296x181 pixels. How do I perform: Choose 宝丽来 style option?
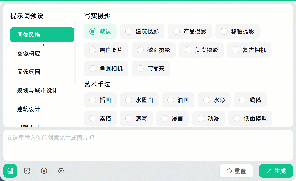tap(151, 68)
